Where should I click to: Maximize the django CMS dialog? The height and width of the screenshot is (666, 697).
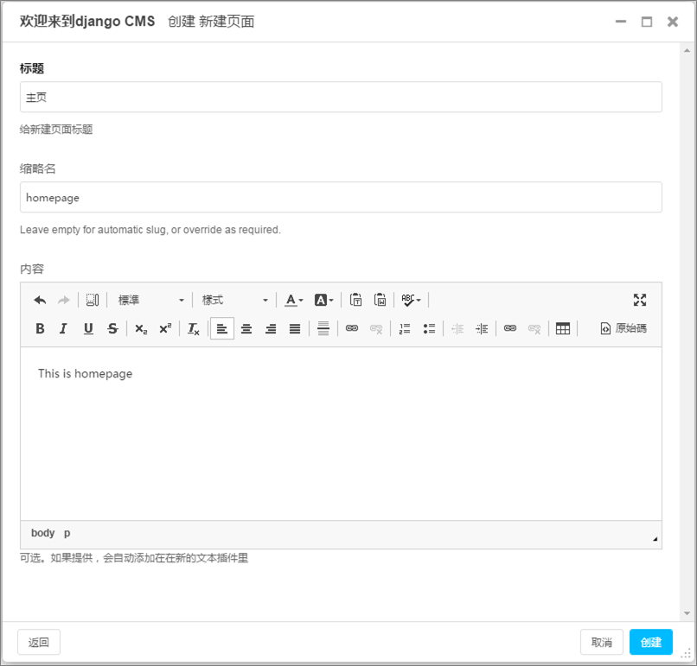tap(647, 22)
